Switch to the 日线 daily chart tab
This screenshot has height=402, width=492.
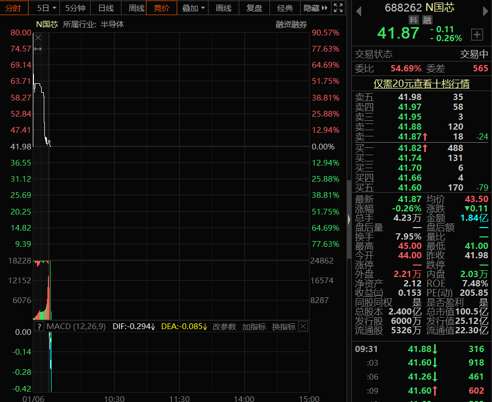click(x=106, y=8)
